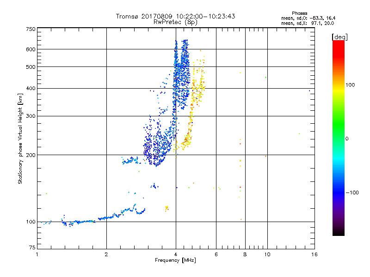Click the dense blue echo cluster near 200 km
The width and height of the screenshot is (370, 277).
coord(157,146)
